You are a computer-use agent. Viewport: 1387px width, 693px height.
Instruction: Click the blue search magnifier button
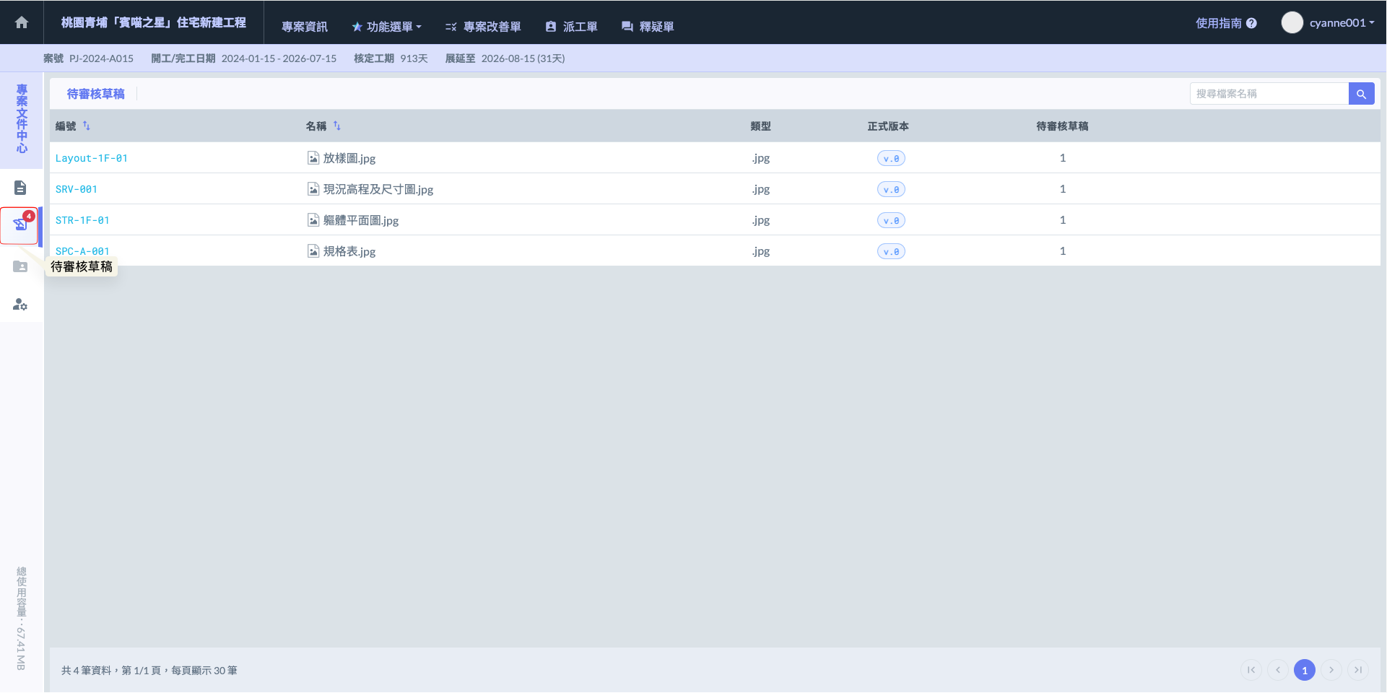[x=1361, y=94]
